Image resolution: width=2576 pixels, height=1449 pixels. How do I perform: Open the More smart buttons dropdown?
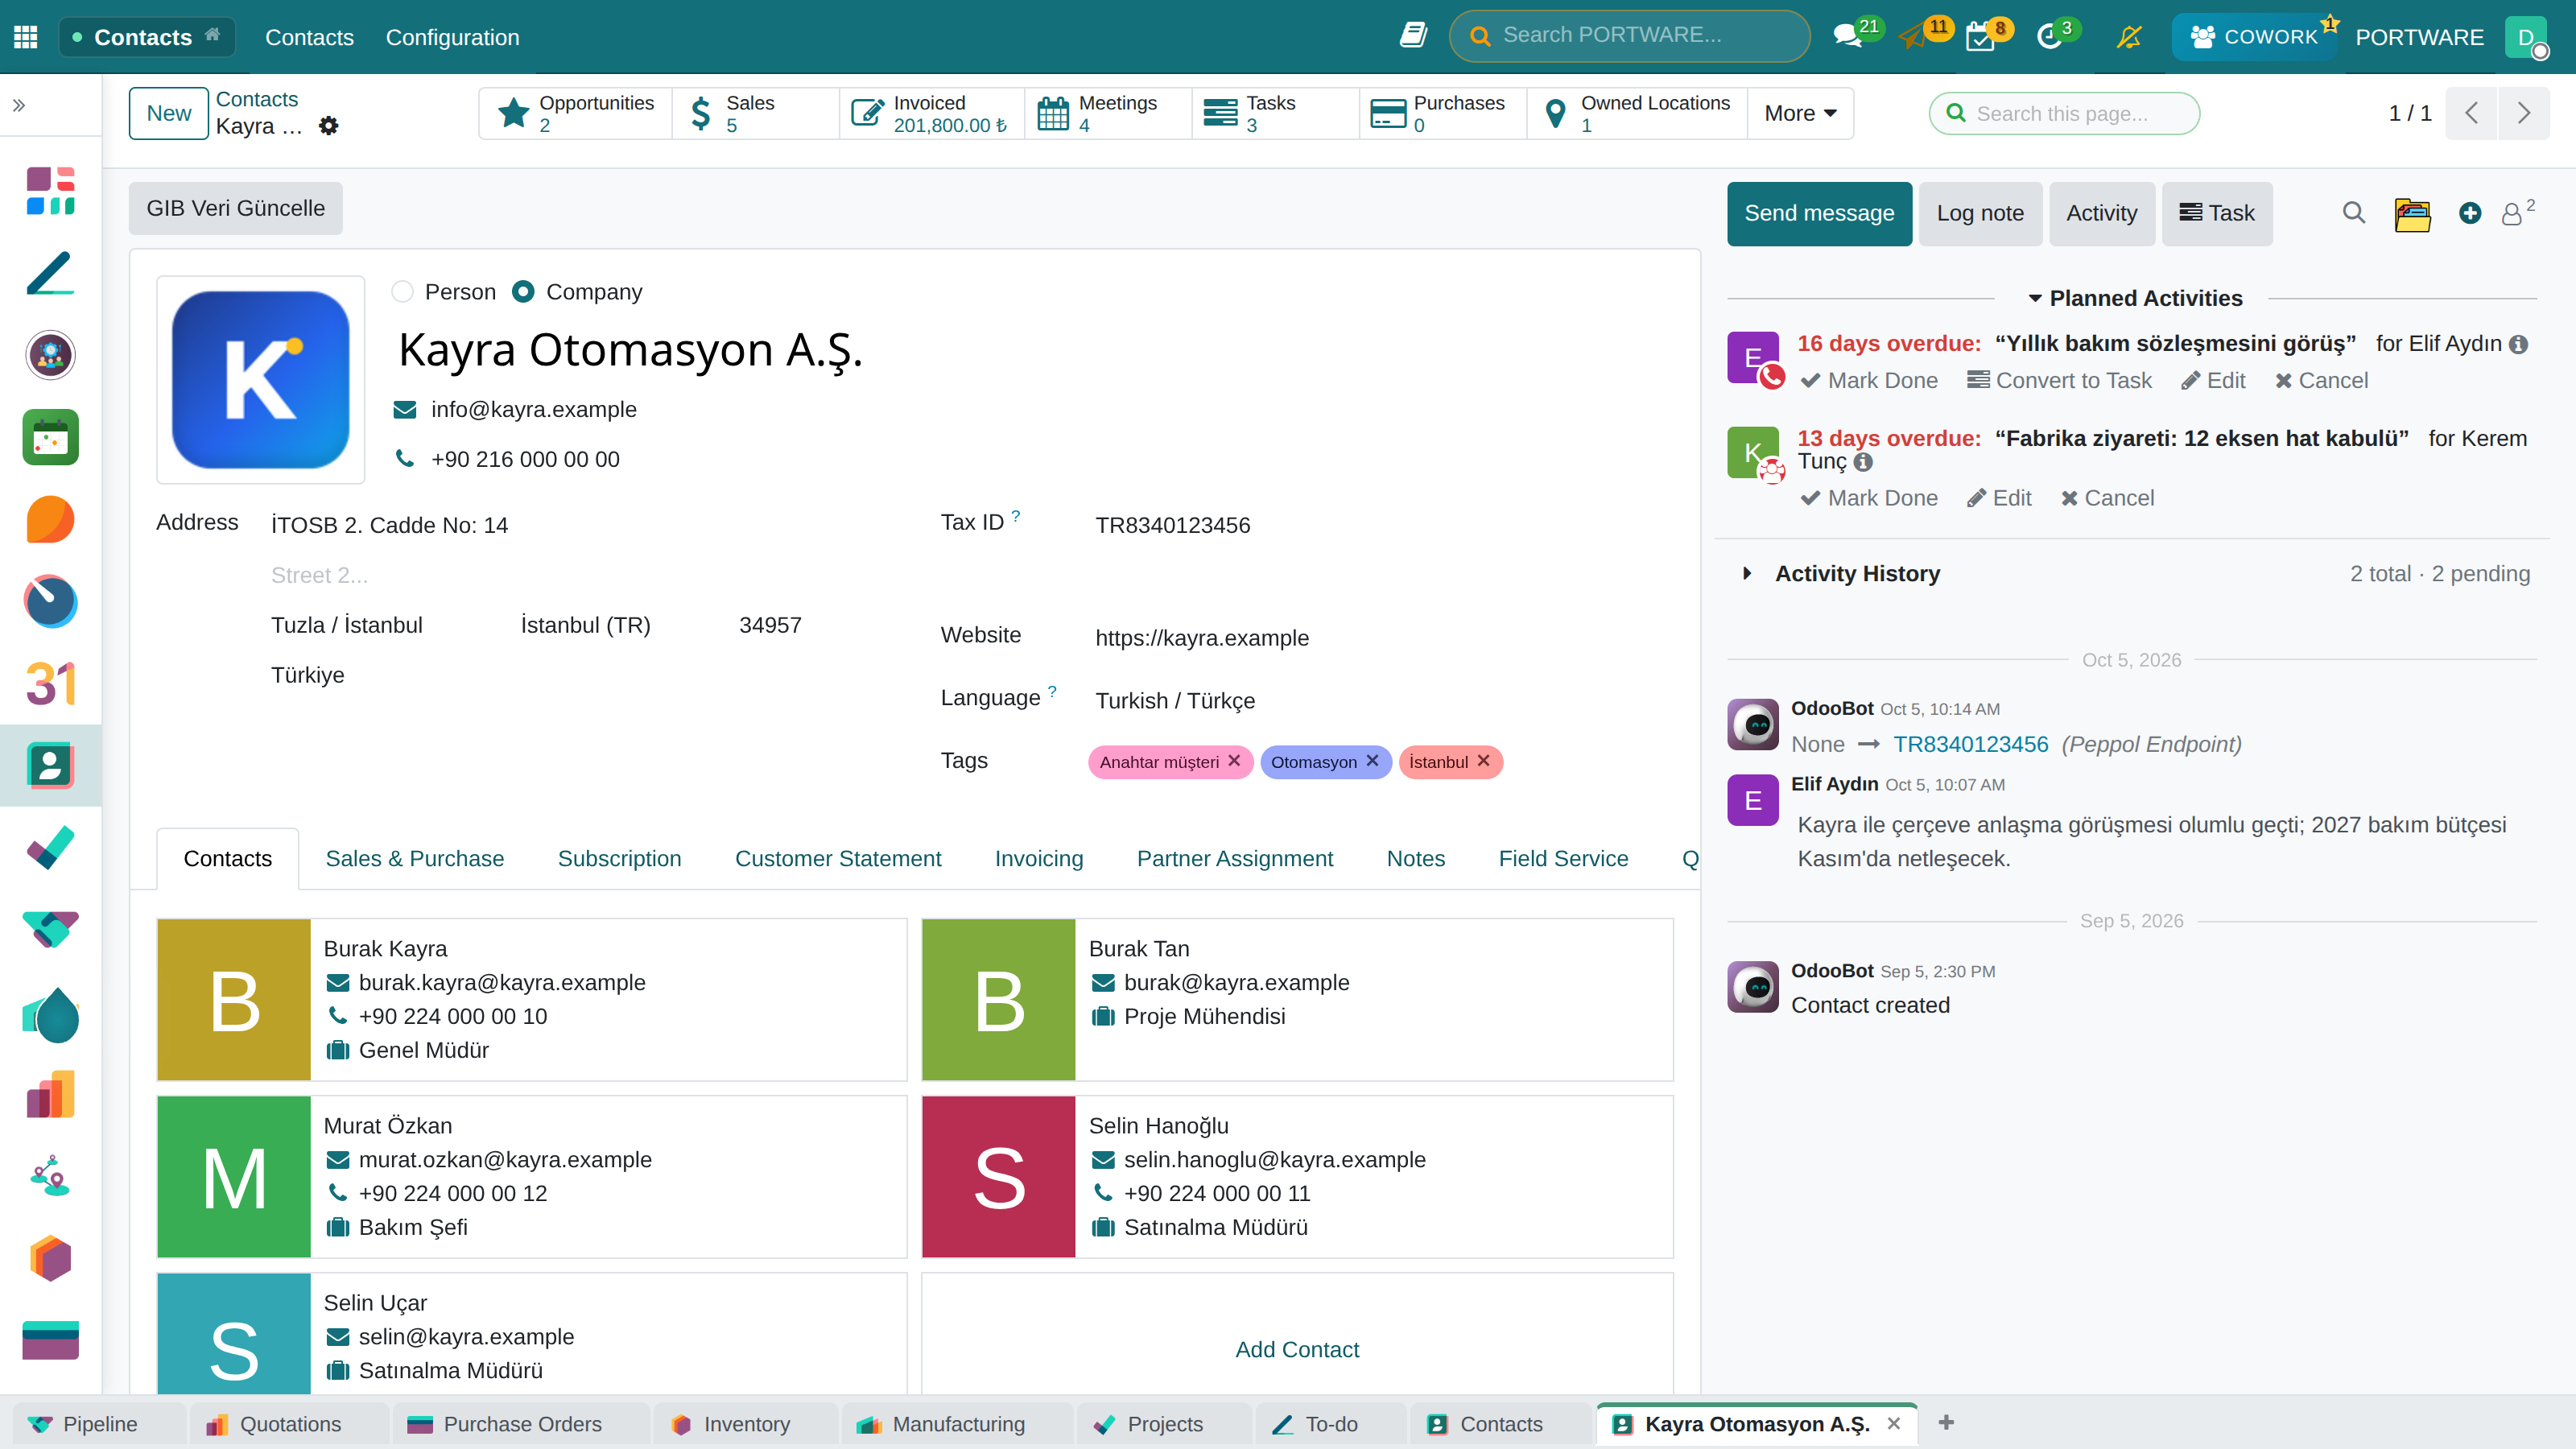pyautogui.click(x=1800, y=113)
